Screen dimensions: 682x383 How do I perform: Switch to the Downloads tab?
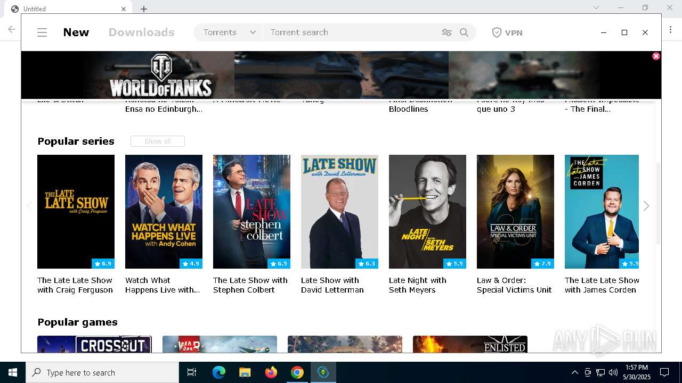pos(141,32)
